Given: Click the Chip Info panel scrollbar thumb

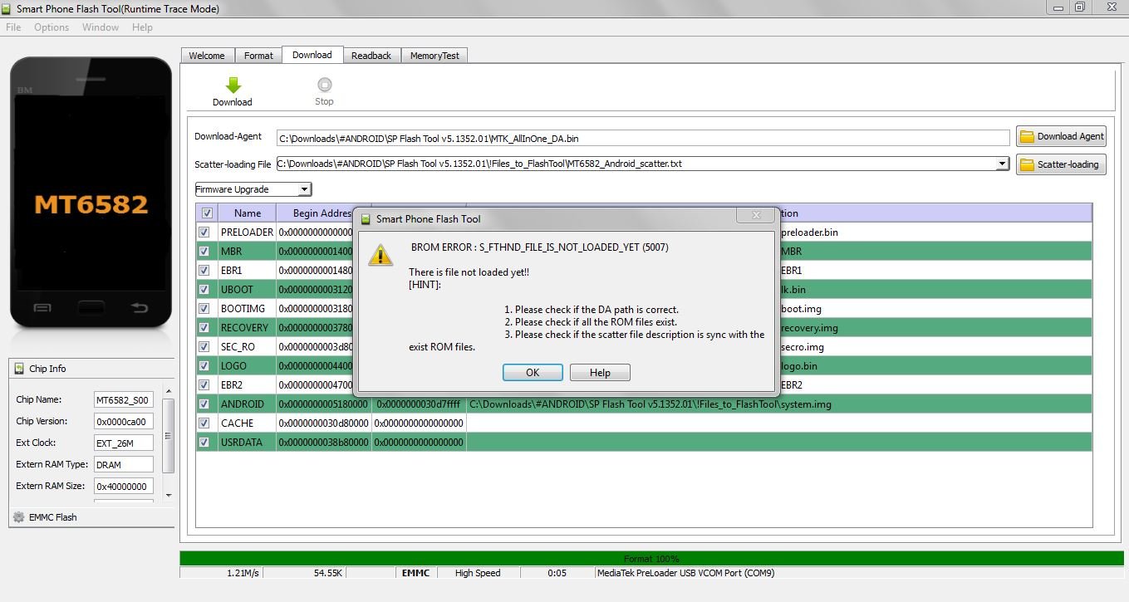Looking at the screenshot, I should click(169, 435).
